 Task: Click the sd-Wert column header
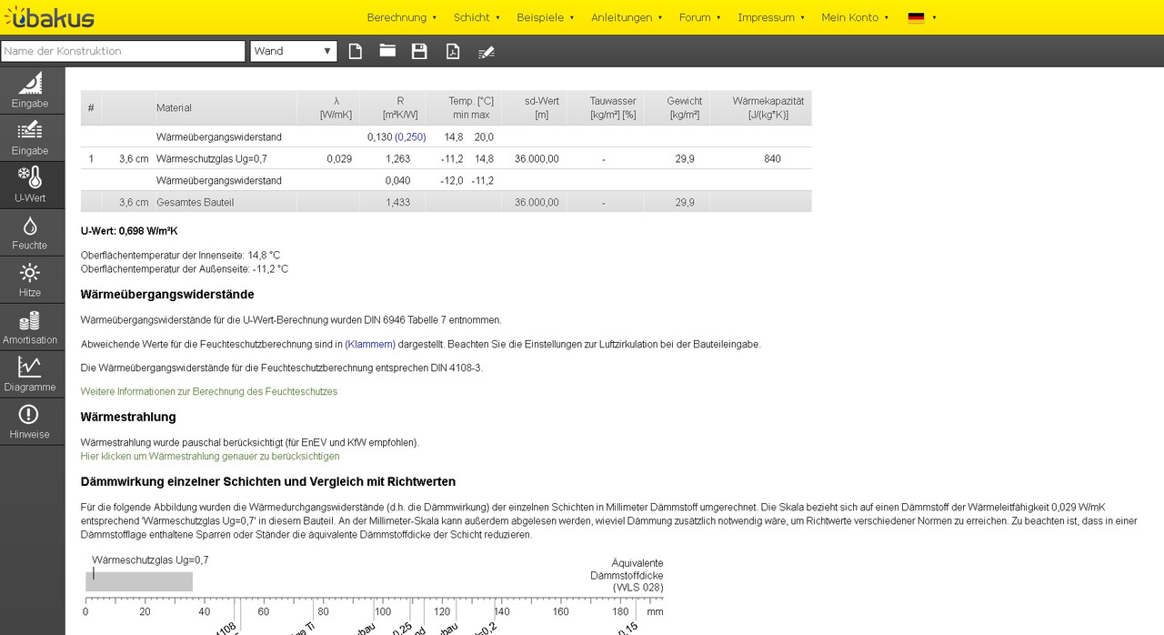(x=542, y=107)
